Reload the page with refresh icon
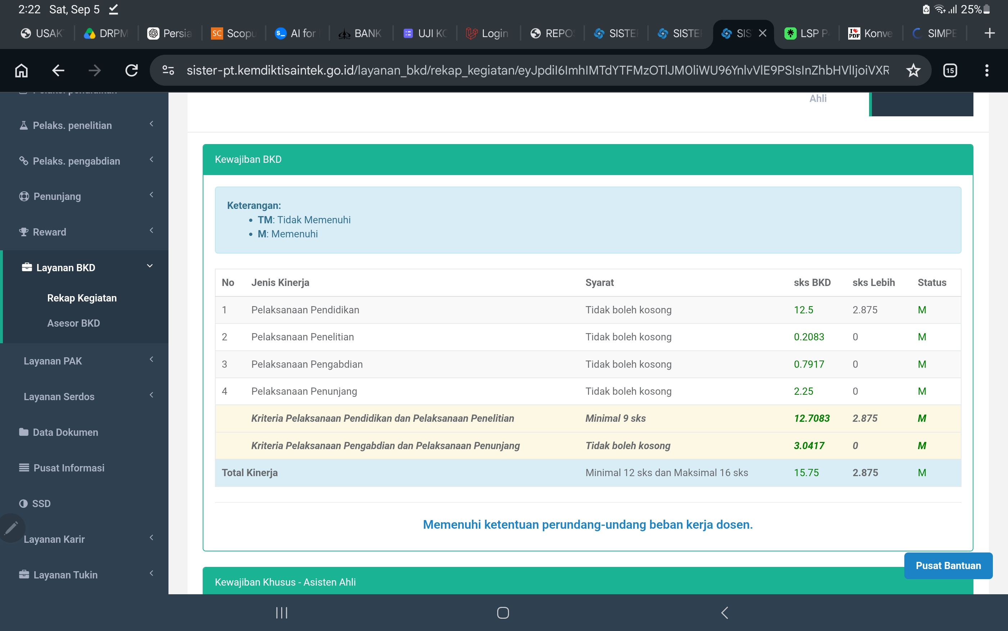The image size is (1008, 631). 131,71
